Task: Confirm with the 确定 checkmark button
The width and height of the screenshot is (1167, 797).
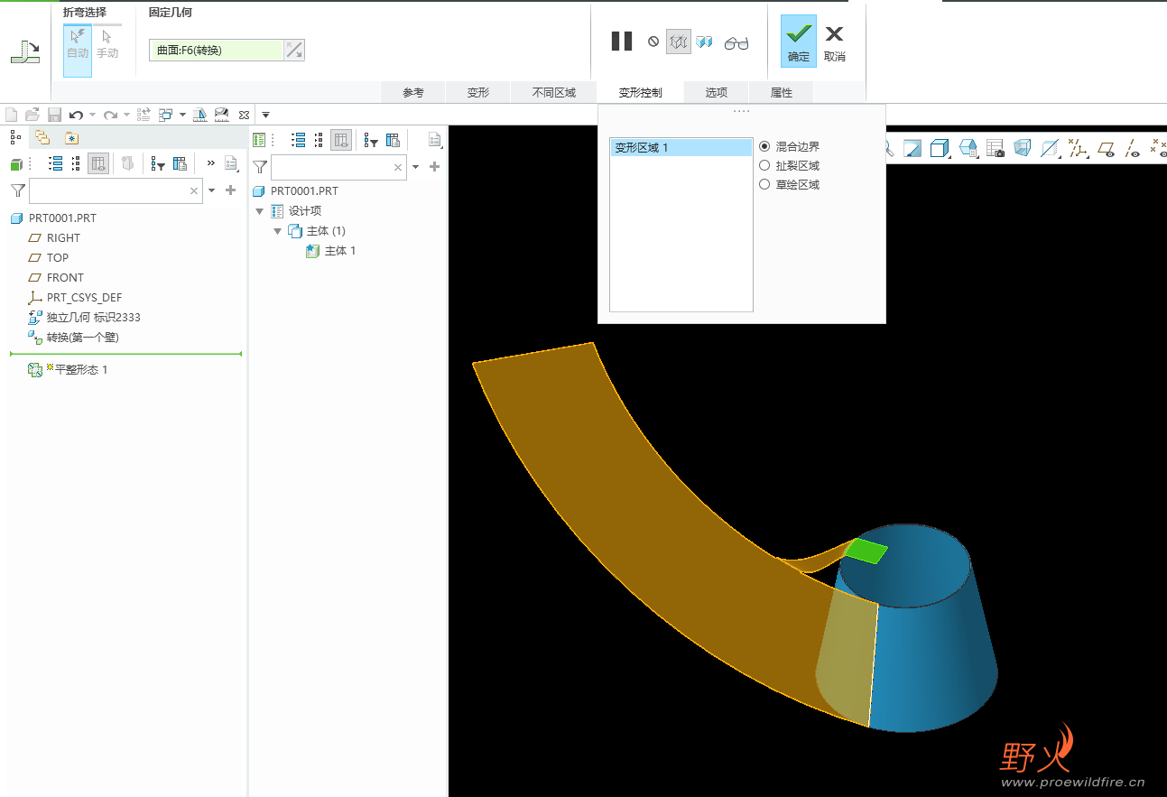Action: (x=799, y=41)
